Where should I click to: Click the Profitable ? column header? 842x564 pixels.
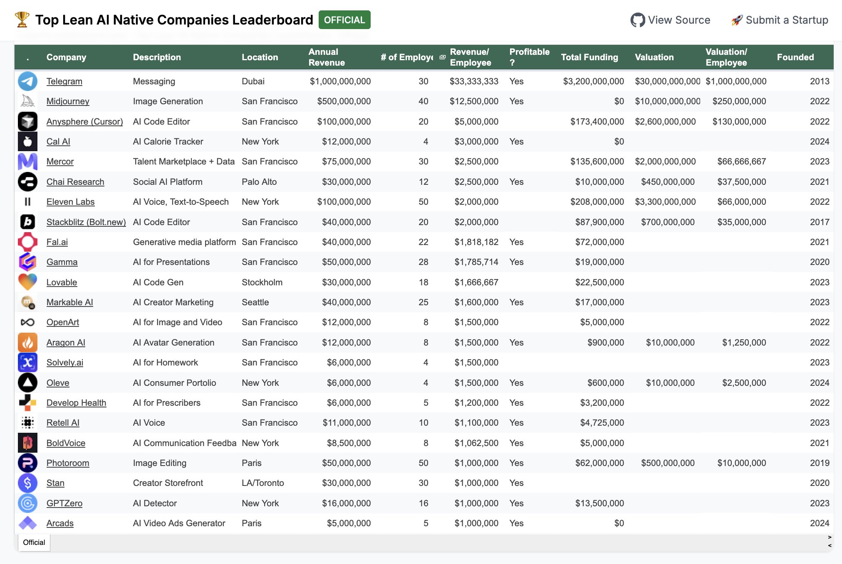pos(529,57)
